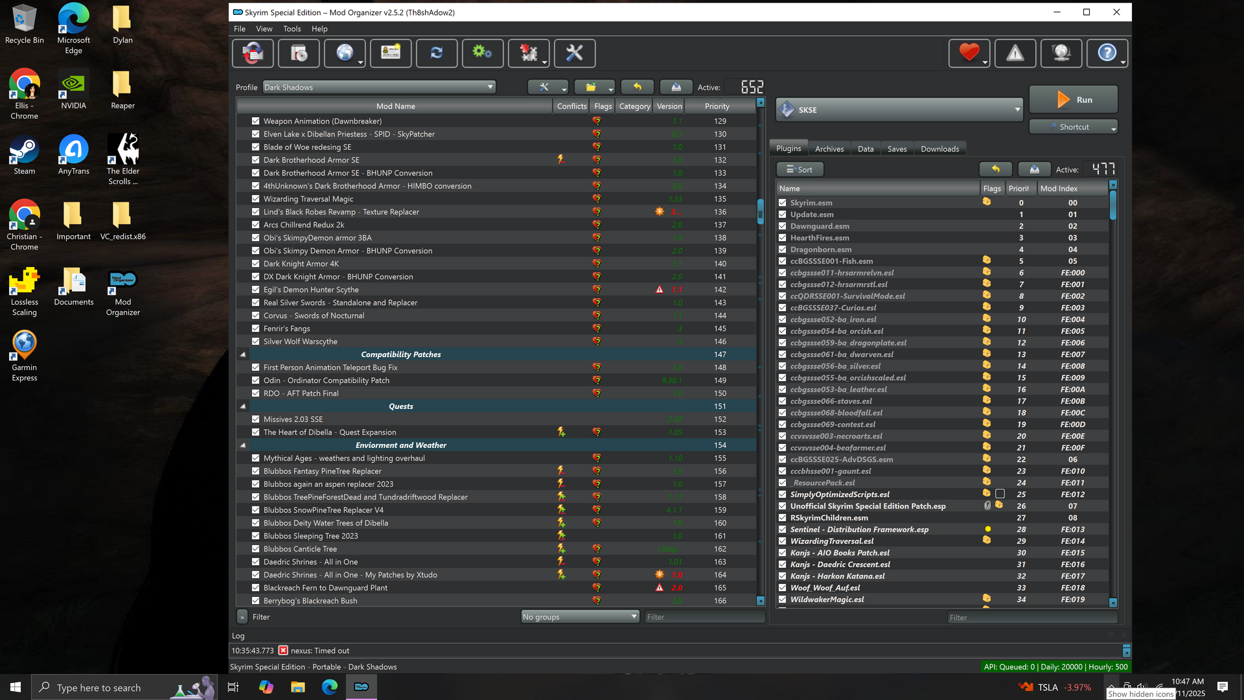This screenshot has width=1244, height=700.
Task: Open the Mod Organizer desktop shortcut
Action: point(122,292)
